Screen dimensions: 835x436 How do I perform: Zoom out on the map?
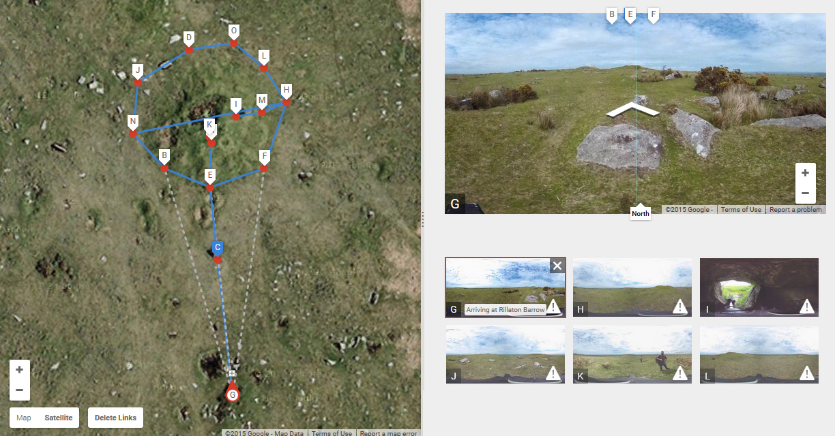[19, 390]
